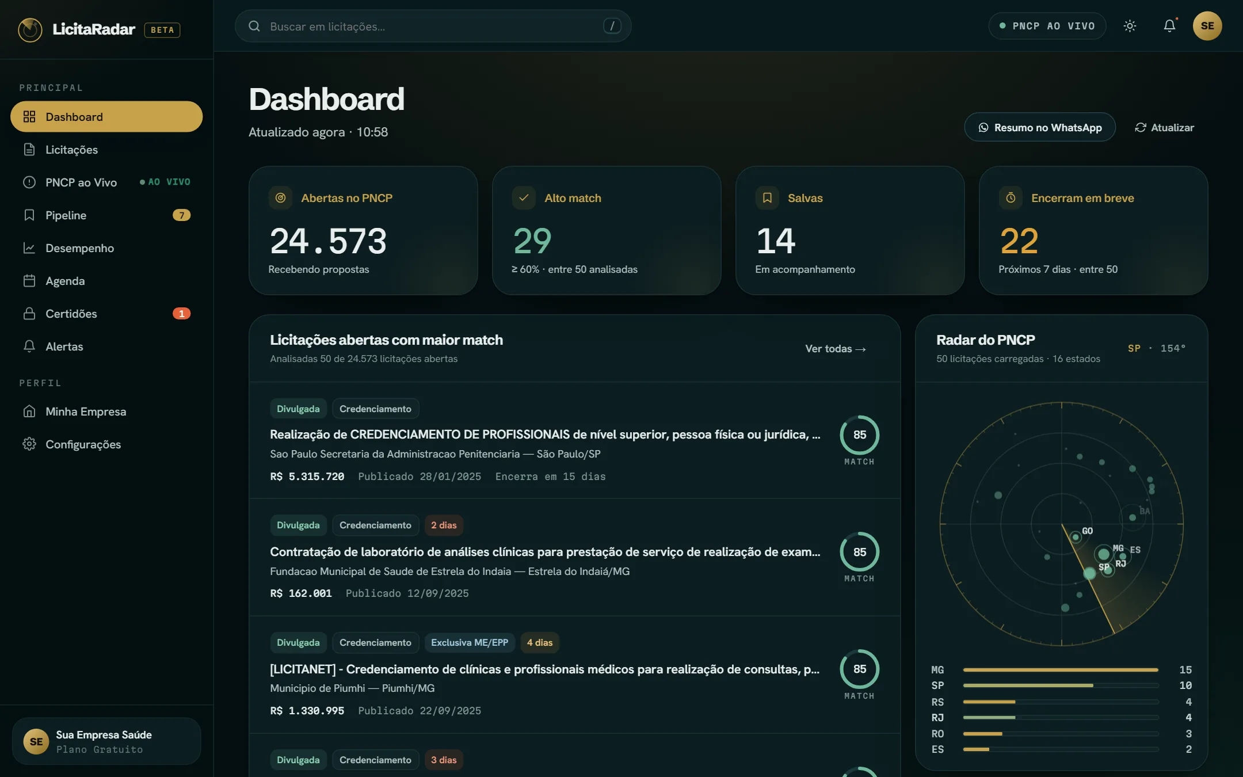The width and height of the screenshot is (1243, 777).
Task: Click the 'Exclusiva ME/EPP' tag
Action: click(x=470, y=642)
